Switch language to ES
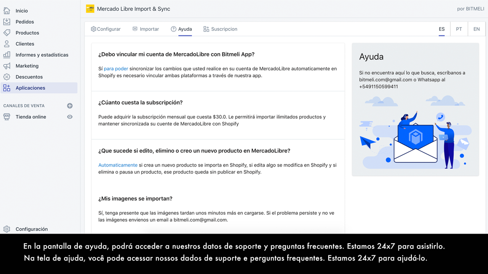Screen dimensions: 488x274 click(441, 29)
